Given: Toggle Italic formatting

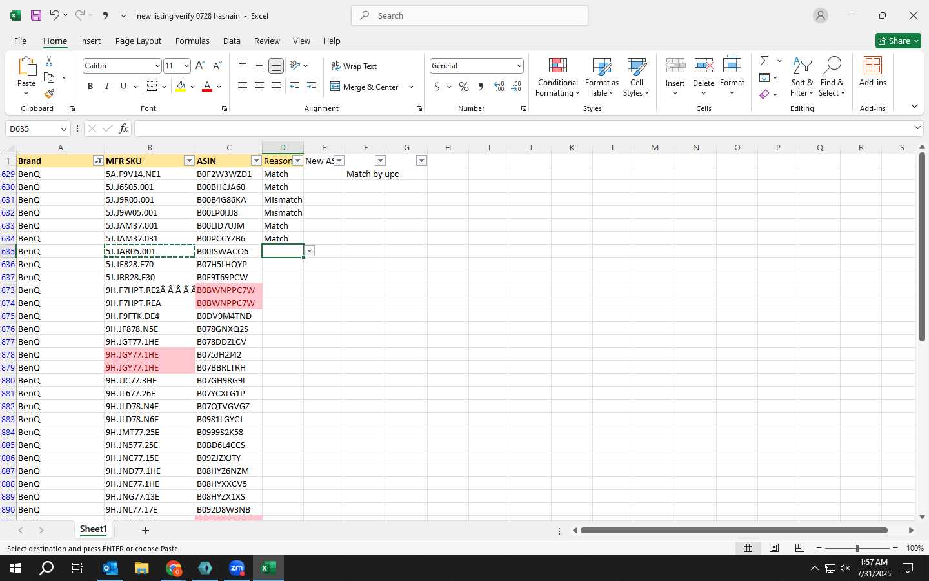Looking at the screenshot, I should [x=107, y=87].
